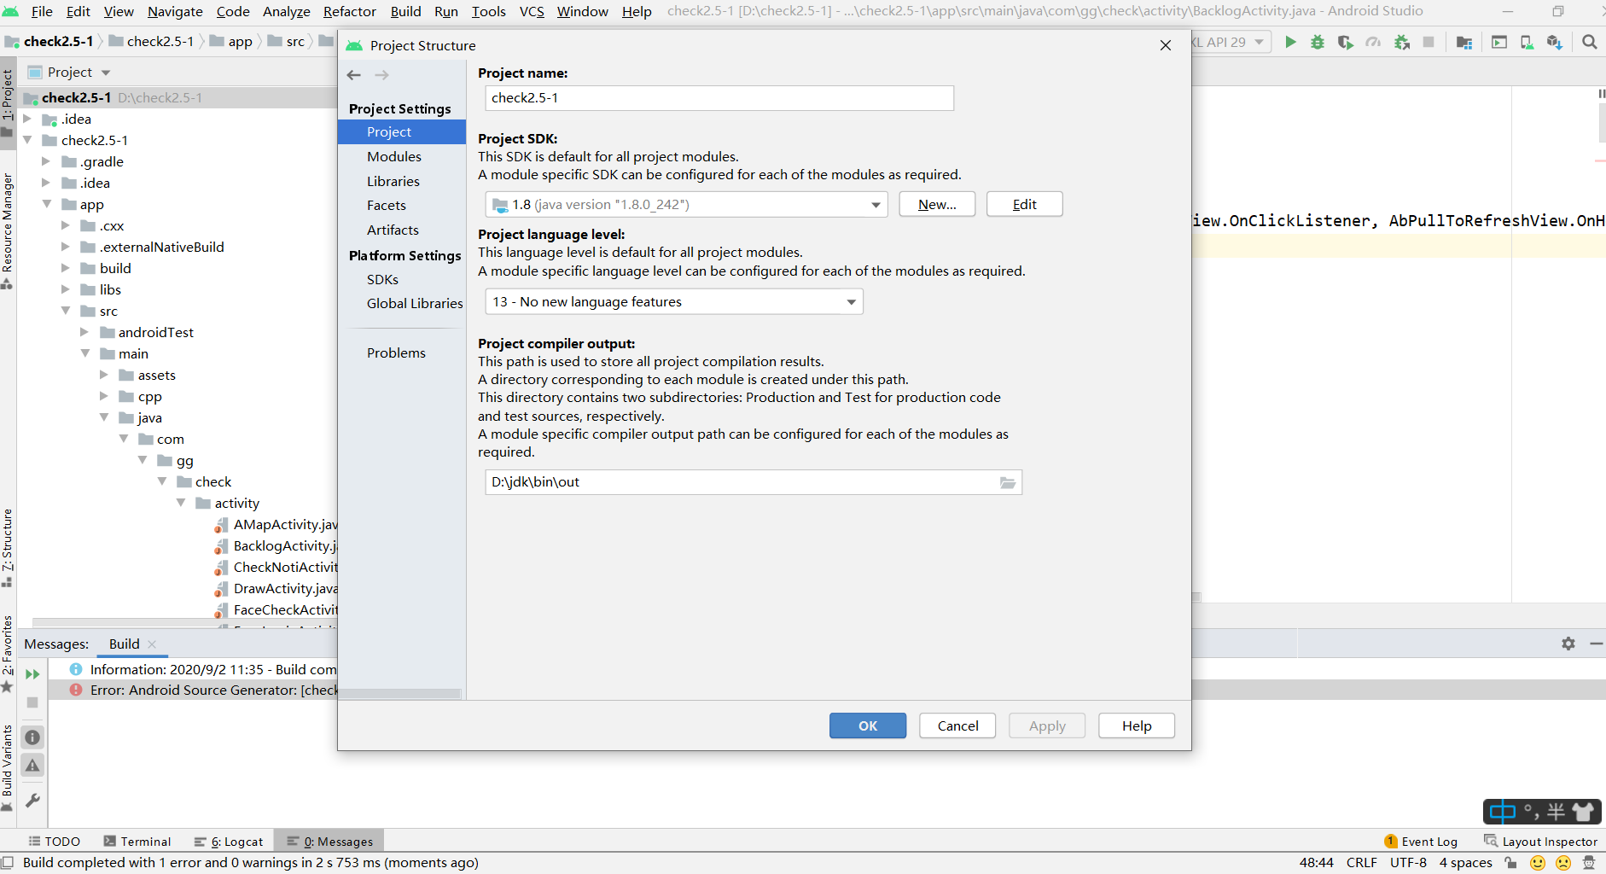Click the happy smiley feedback icon
The height and width of the screenshot is (874, 1606).
1538,863
